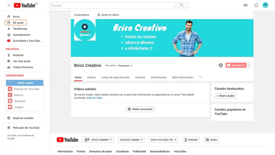
Task: Click the Mi canal person icon
Action: click(9, 23)
